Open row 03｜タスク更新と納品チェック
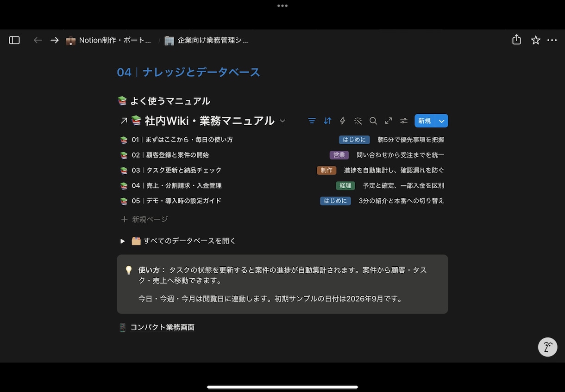Viewport: 565px width, 392px height. pyautogui.click(x=282, y=170)
